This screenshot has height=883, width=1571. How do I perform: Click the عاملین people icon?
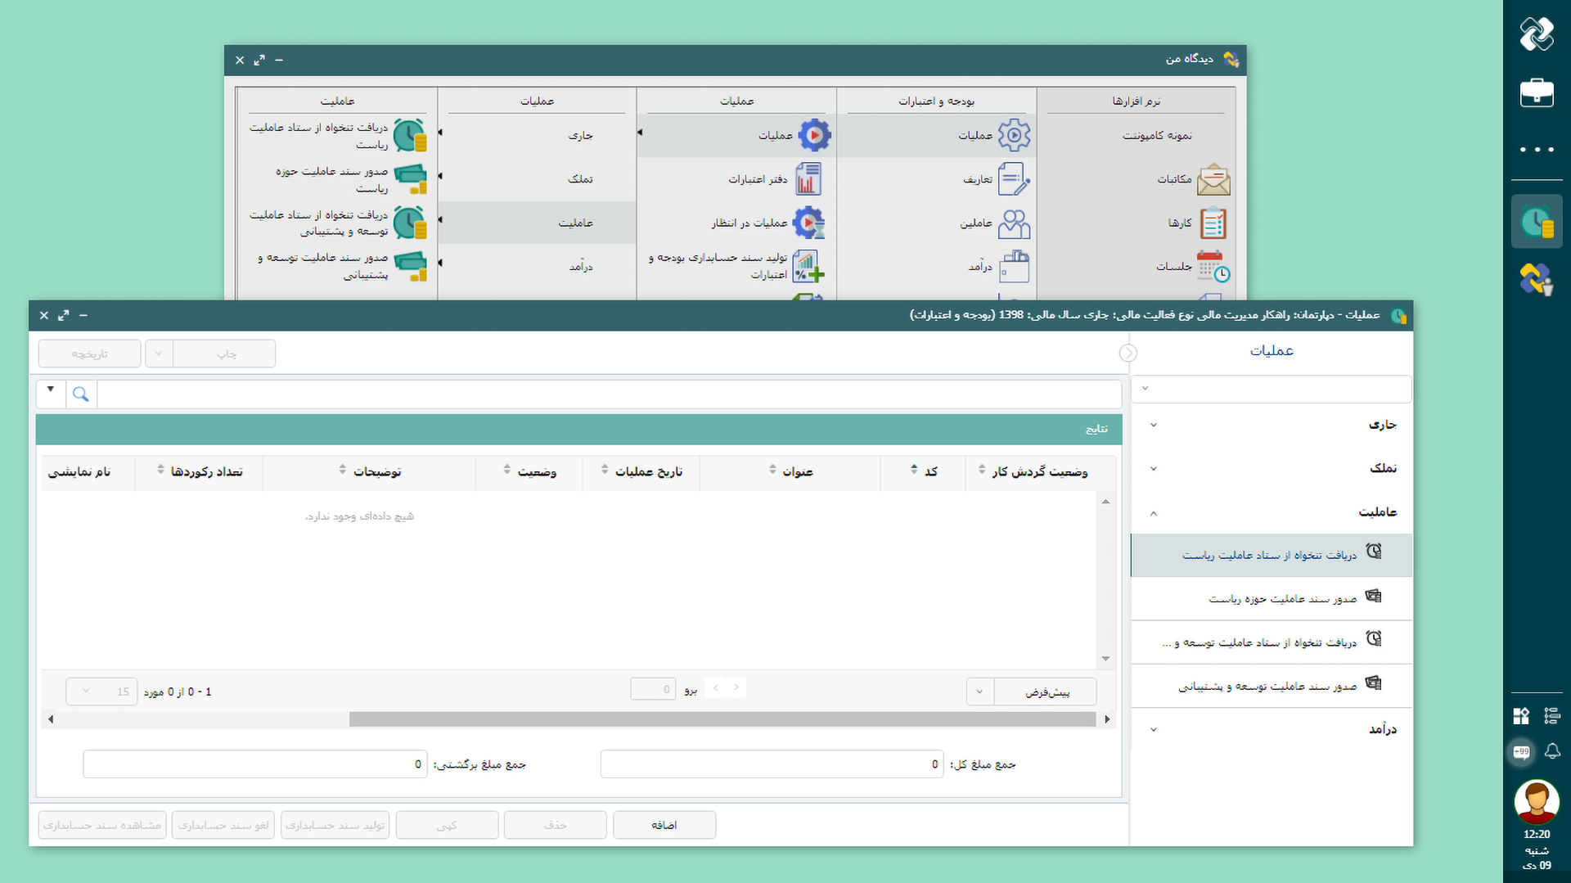[x=1014, y=223]
